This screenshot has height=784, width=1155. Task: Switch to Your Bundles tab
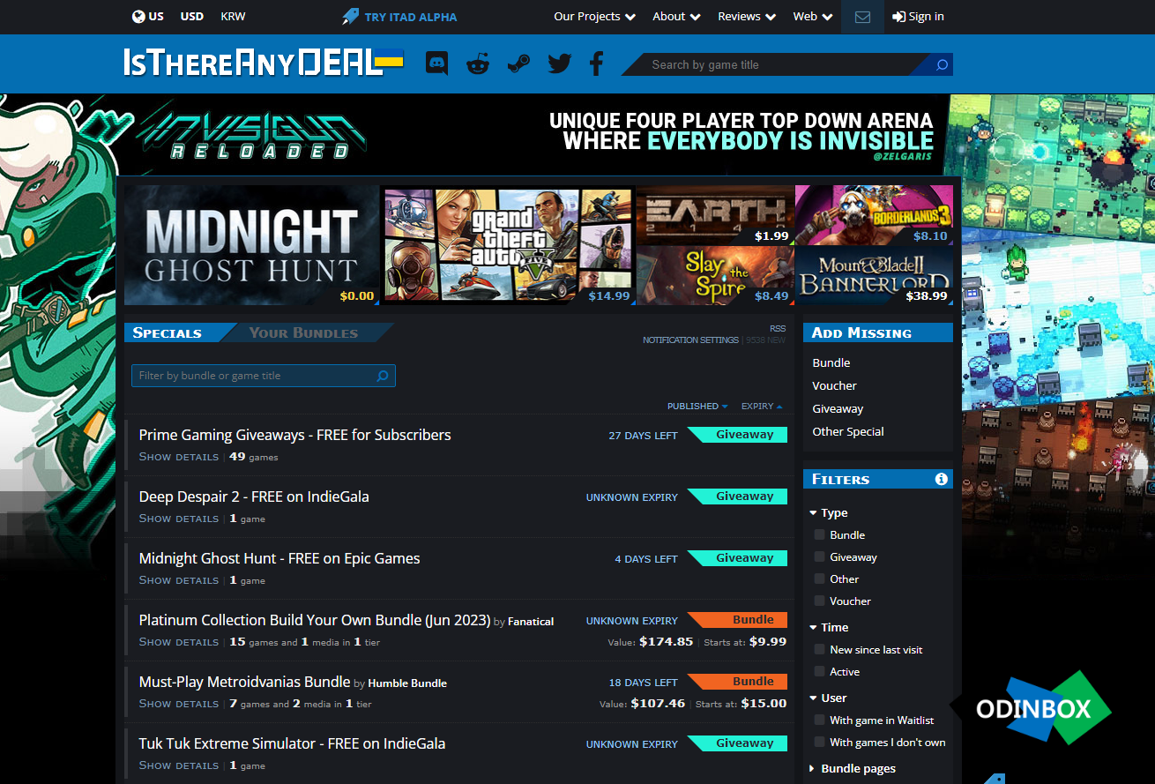point(303,332)
